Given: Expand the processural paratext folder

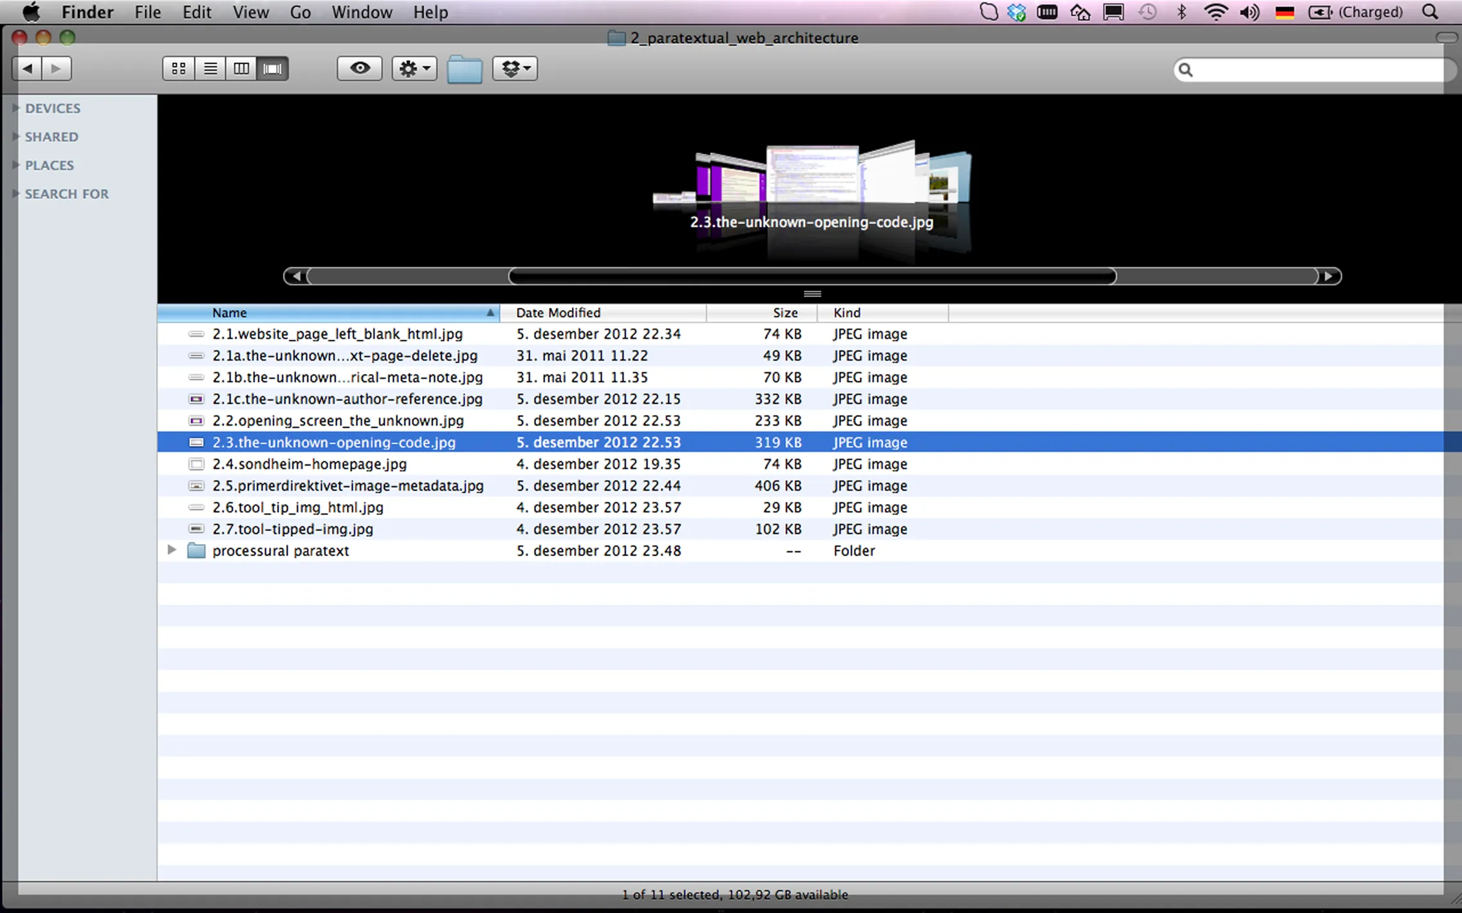Looking at the screenshot, I should click(x=172, y=550).
